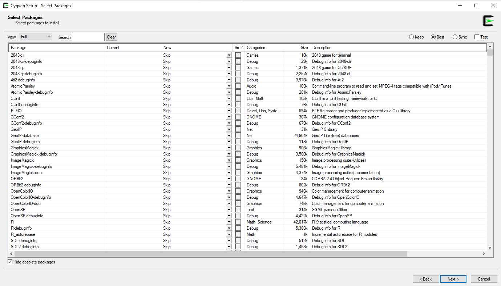Sort by the Size column header

click(297, 48)
